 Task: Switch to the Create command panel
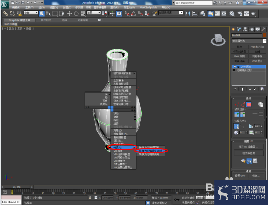(x=233, y=29)
